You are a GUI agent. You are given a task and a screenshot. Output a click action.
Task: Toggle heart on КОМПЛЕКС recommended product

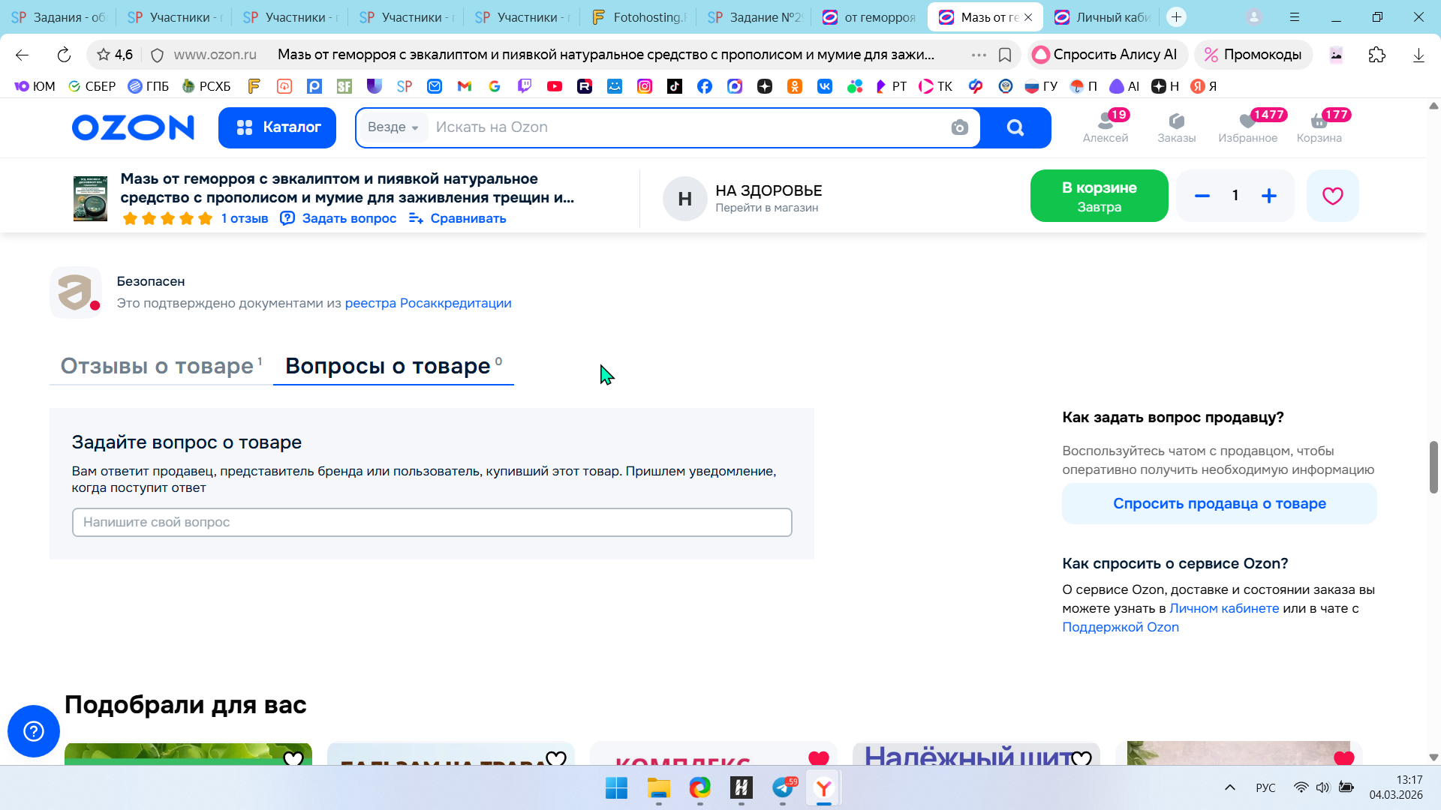coord(818,758)
